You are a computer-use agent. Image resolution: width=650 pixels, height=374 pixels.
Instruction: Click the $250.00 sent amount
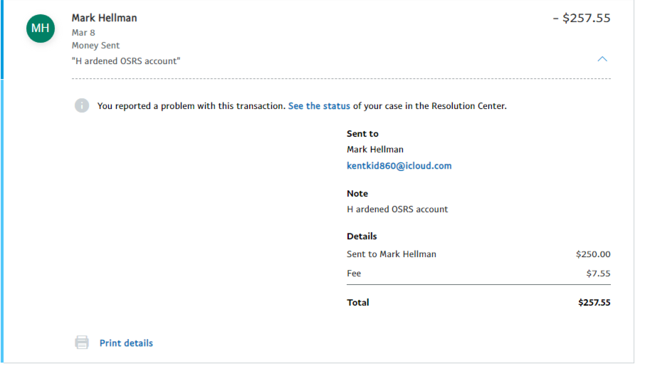click(x=593, y=254)
